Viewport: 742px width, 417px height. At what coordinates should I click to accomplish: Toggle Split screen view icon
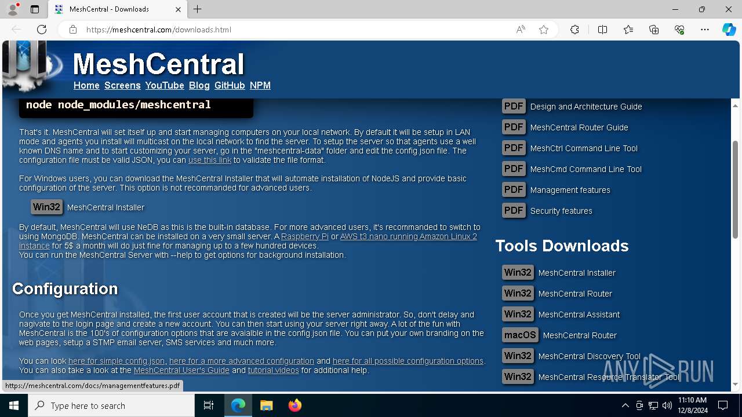tap(602, 30)
